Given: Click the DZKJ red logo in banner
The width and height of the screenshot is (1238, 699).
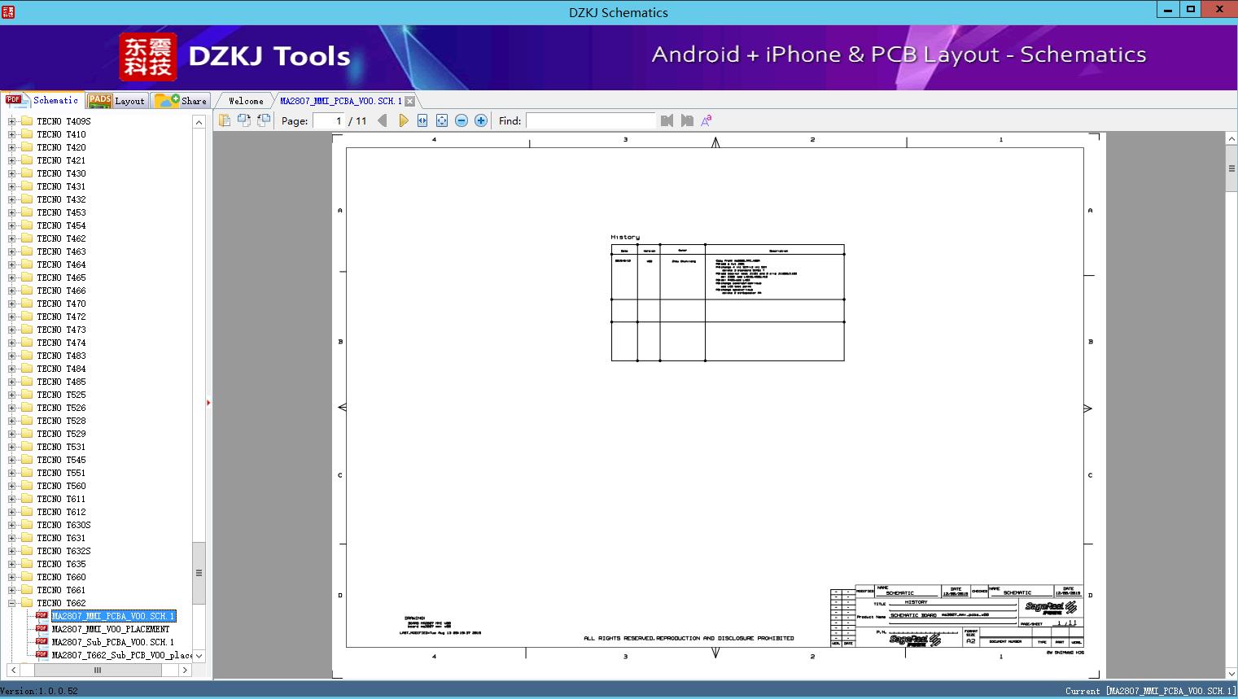Looking at the screenshot, I should click(148, 57).
